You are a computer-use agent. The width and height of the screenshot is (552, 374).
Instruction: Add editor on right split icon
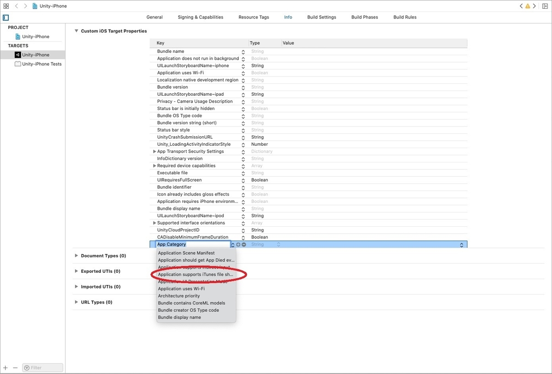[x=546, y=6]
